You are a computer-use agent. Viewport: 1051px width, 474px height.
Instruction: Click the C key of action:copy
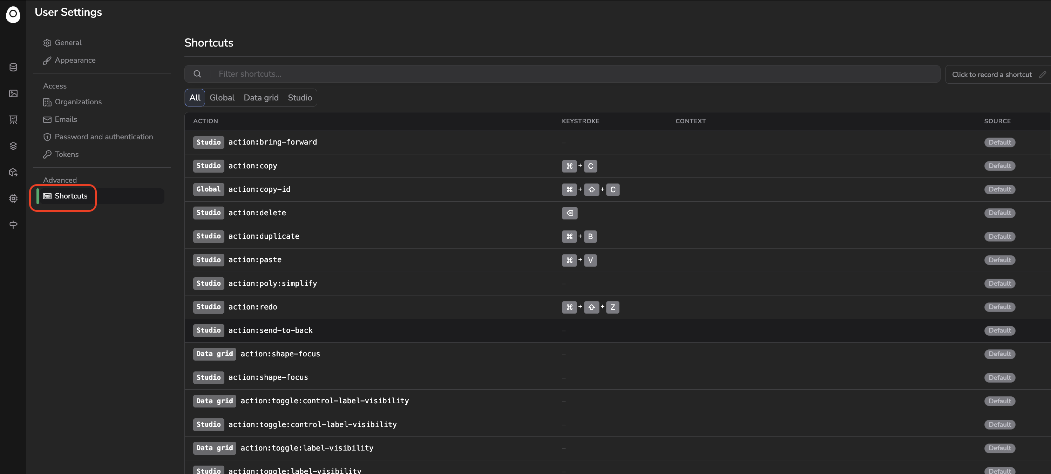pyautogui.click(x=590, y=166)
